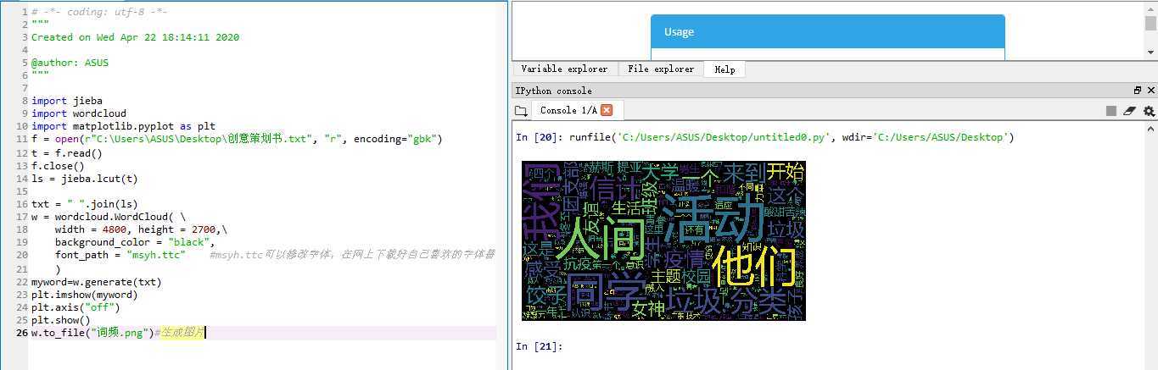The height and width of the screenshot is (370, 1158).
Task: Click the 'f.close()' line
Action: pyautogui.click(x=58, y=166)
